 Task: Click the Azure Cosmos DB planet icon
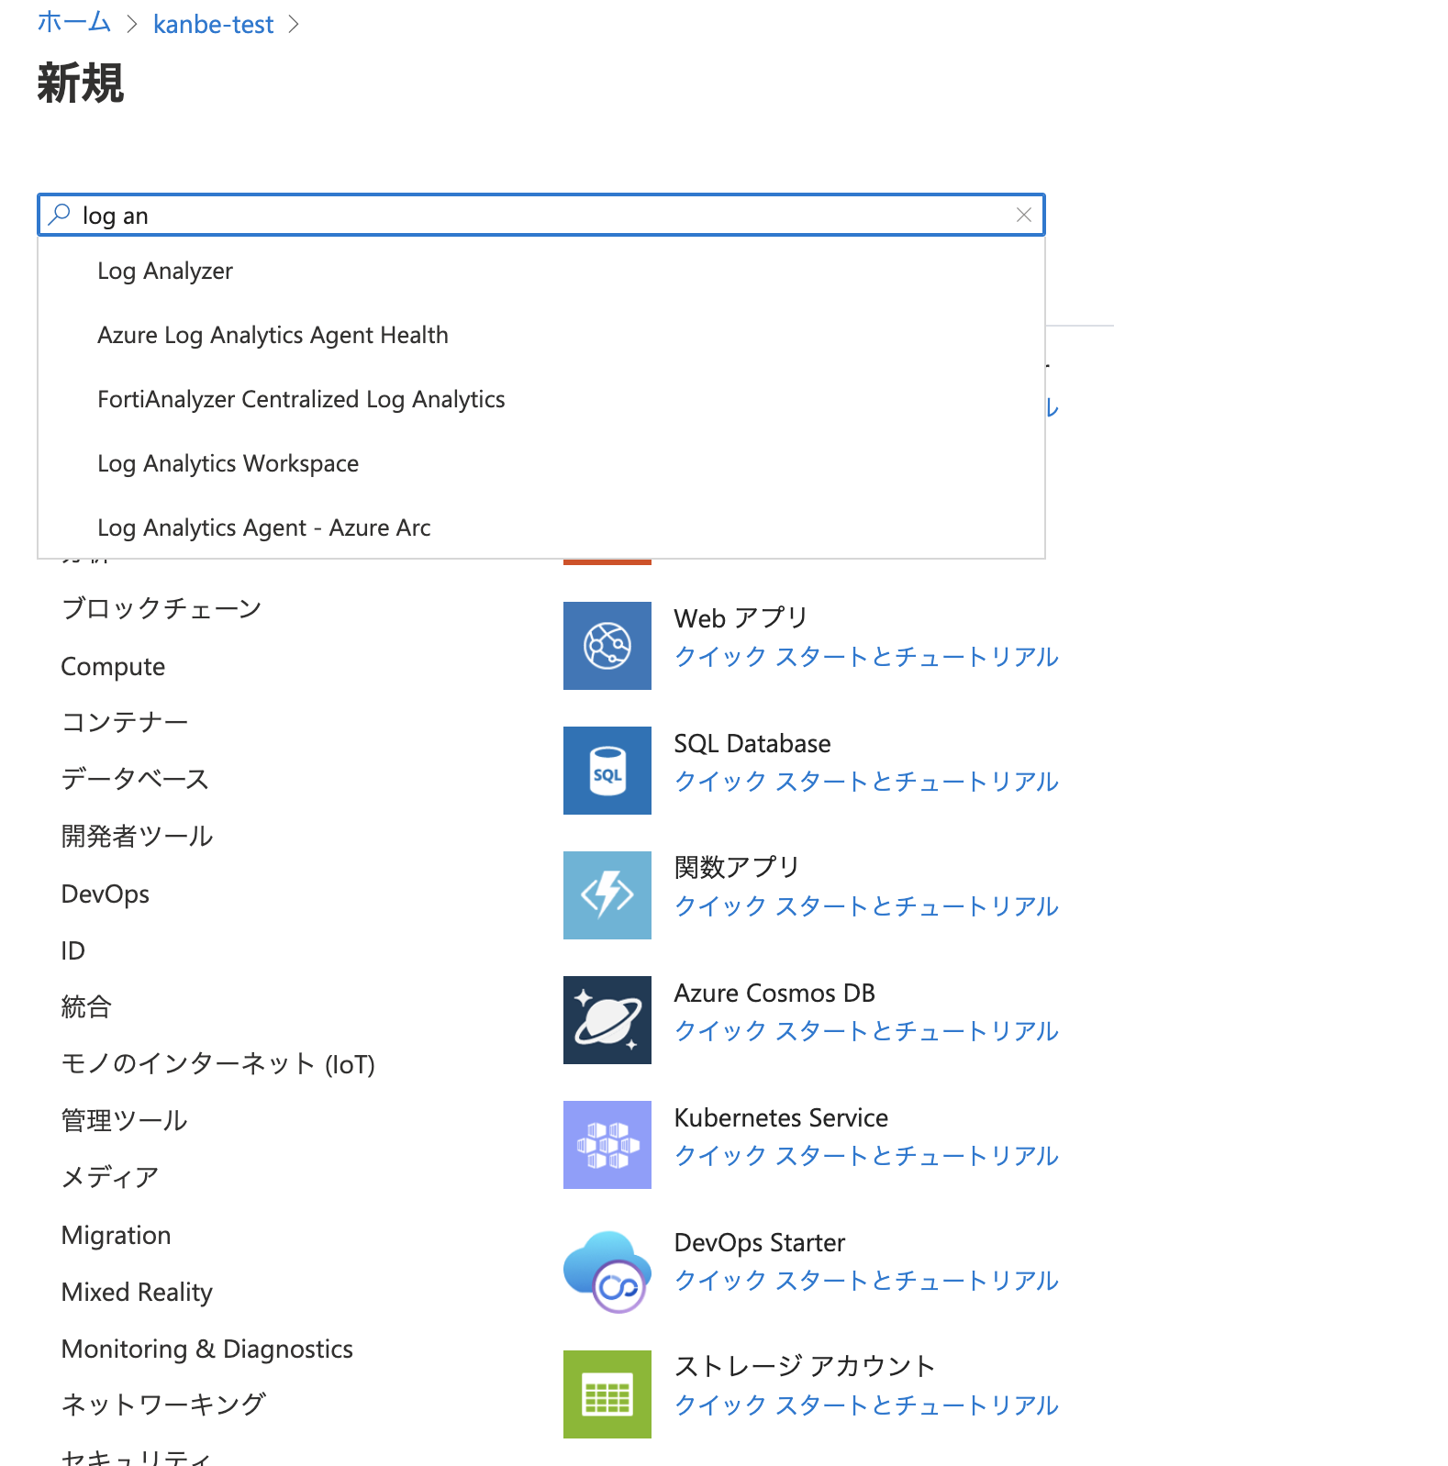point(607,1020)
